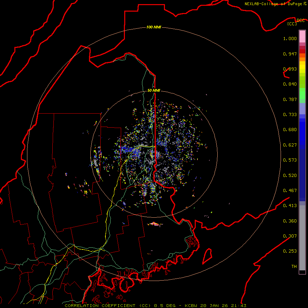Click the 100 NMI range ring label
The image size is (308, 308).
click(154, 27)
